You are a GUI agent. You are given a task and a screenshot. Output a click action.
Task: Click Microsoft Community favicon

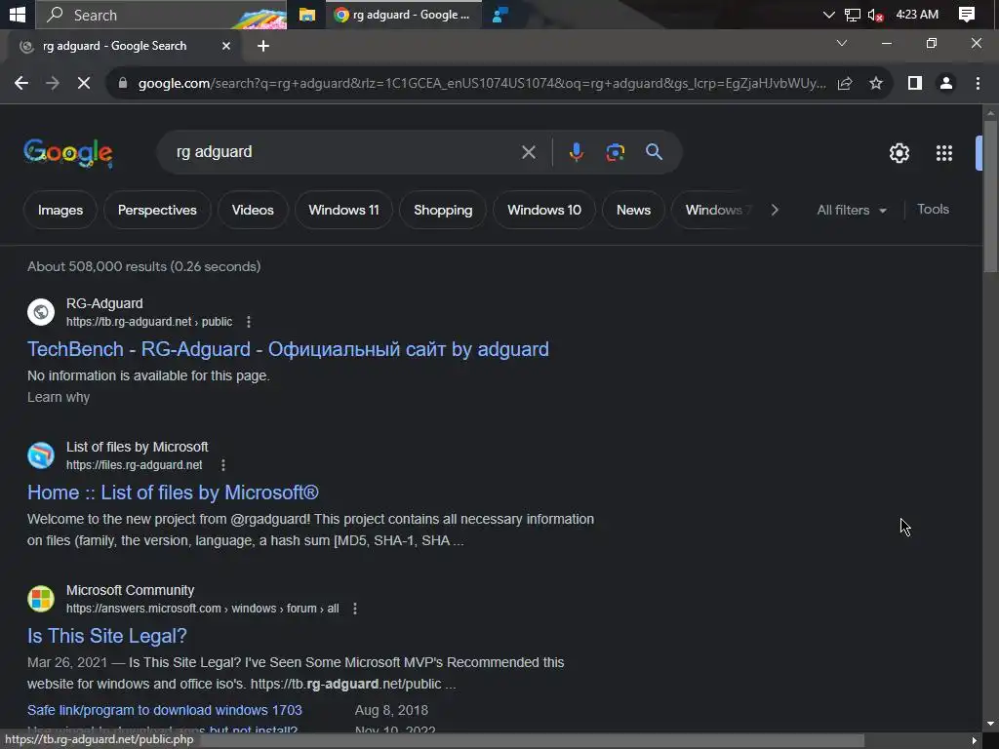(x=41, y=599)
